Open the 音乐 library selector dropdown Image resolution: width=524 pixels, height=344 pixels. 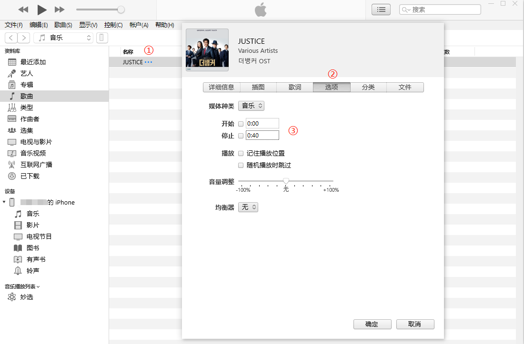point(63,38)
